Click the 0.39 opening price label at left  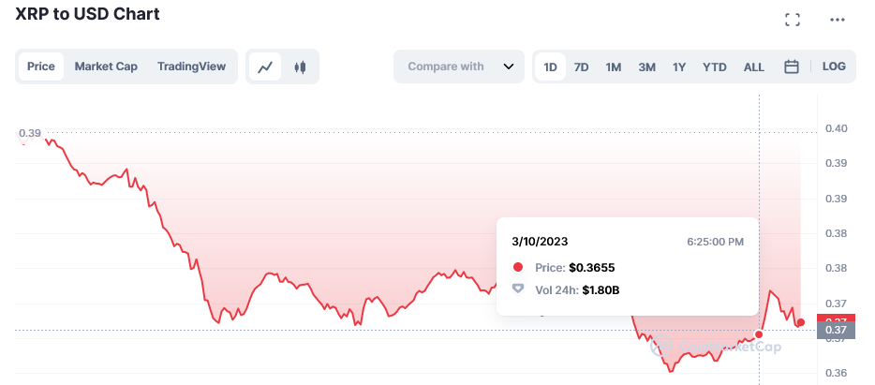(x=30, y=133)
